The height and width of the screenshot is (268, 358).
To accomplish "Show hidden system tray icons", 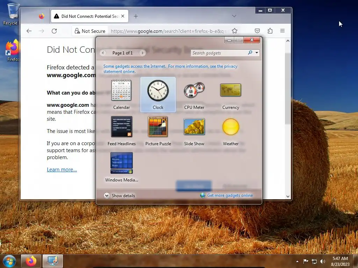I will point(297,261).
